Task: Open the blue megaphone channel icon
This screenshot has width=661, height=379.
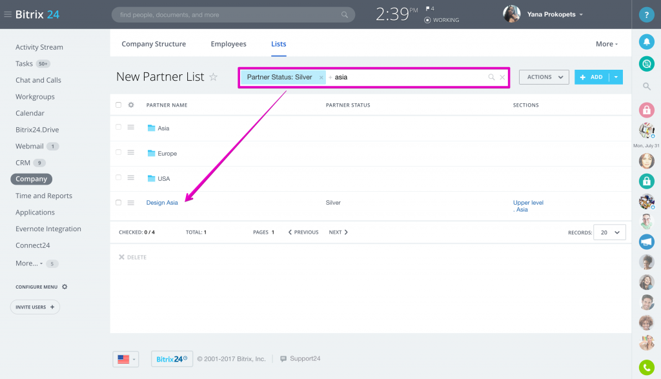Action: 646,242
